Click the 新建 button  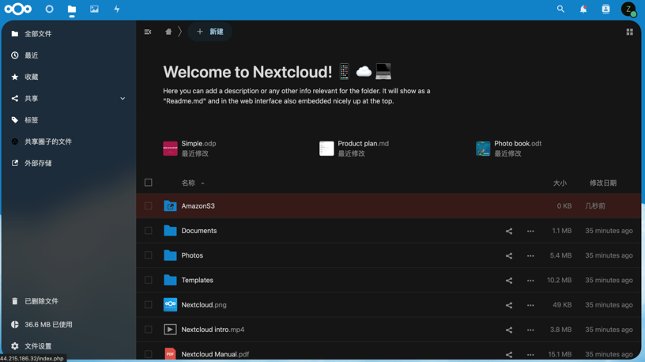[x=209, y=32]
